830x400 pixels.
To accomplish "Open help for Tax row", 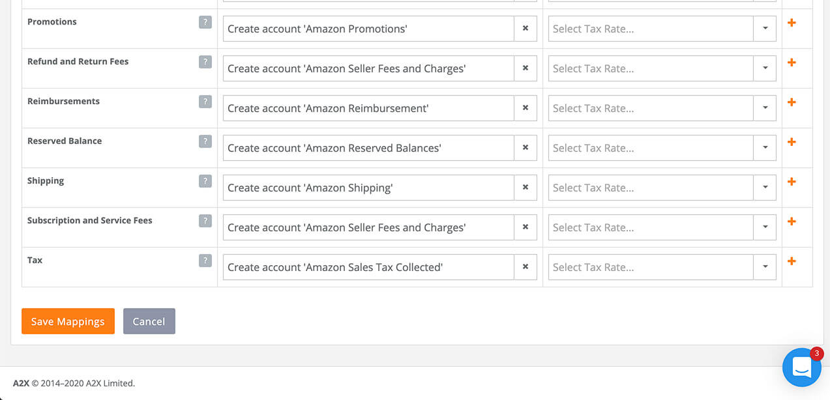I will [205, 261].
